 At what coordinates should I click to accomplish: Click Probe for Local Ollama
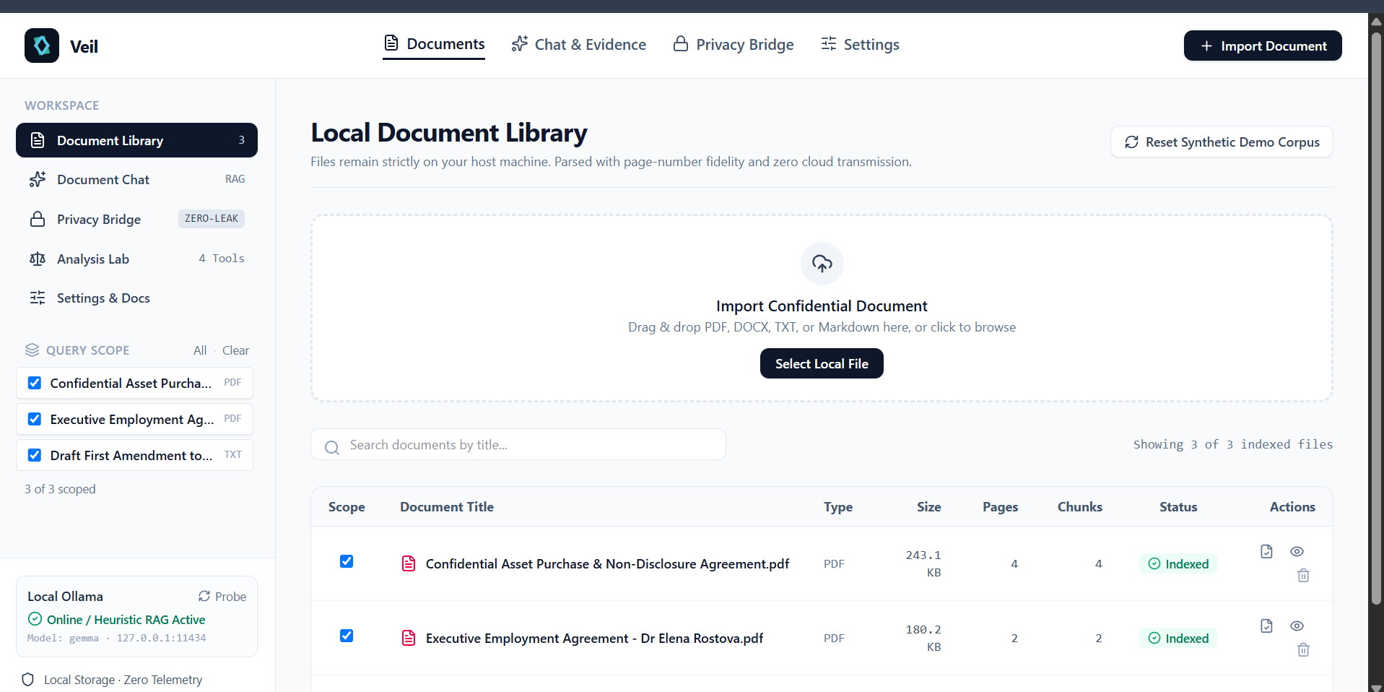(222, 597)
